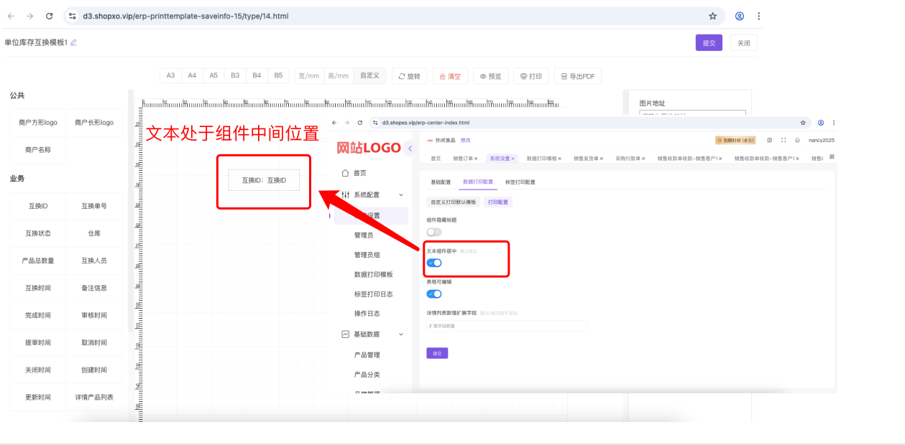Close the 销售订单 tab

tap(476, 159)
